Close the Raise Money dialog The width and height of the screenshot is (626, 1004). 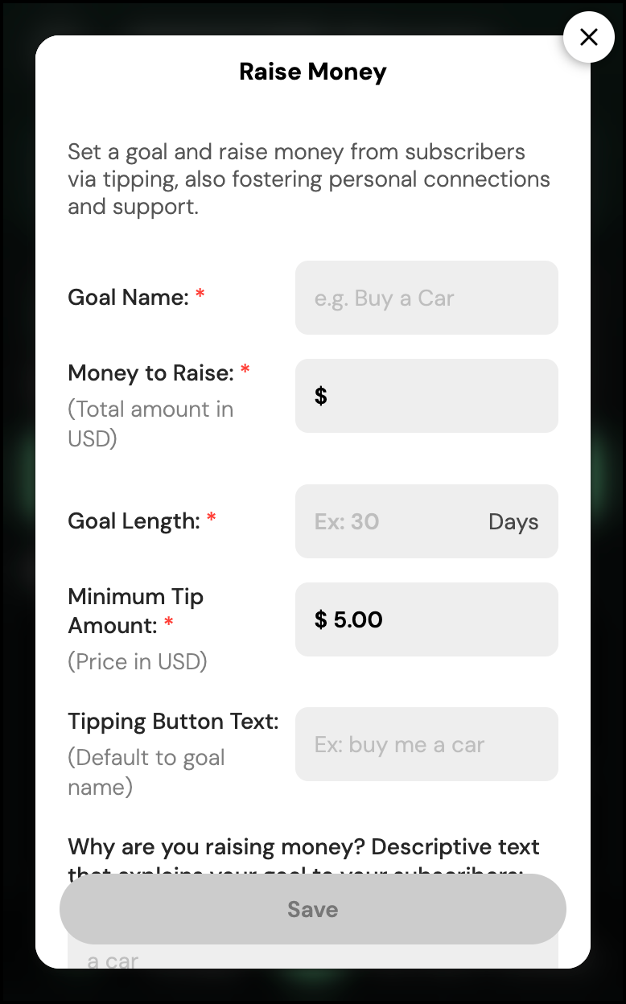click(589, 37)
